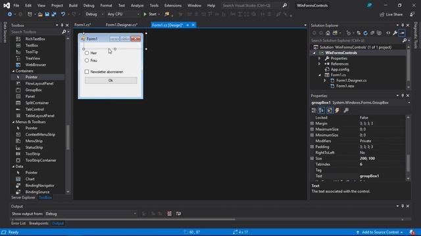Select the ToolStripContainer in Toolbox
The width and height of the screenshot is (421, 236).
tap(41, 160)
